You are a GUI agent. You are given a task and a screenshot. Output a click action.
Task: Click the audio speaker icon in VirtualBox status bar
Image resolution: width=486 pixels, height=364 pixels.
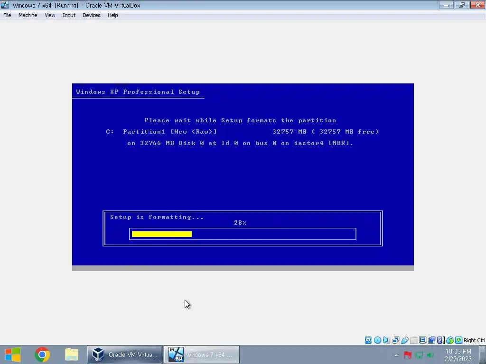[386, 340]
